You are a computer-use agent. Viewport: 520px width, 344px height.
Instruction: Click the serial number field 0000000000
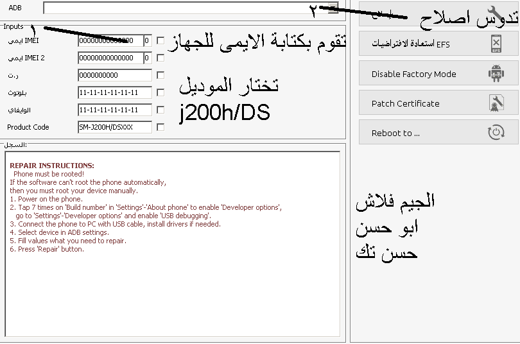115,75
